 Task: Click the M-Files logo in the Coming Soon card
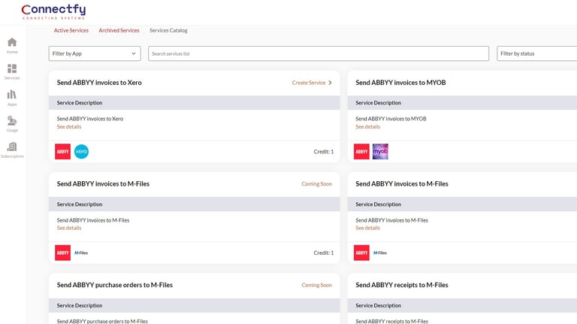81,253
